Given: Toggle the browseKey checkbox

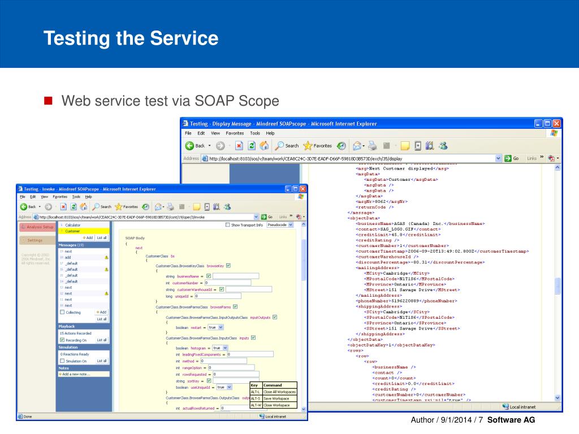Looking at the screenshot, I should [x=228, y=266].
